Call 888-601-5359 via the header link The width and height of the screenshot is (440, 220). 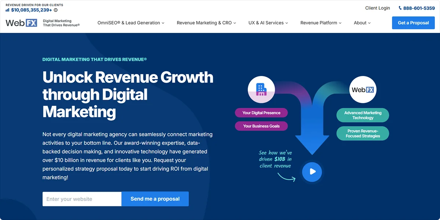click(x=419, y=8)
